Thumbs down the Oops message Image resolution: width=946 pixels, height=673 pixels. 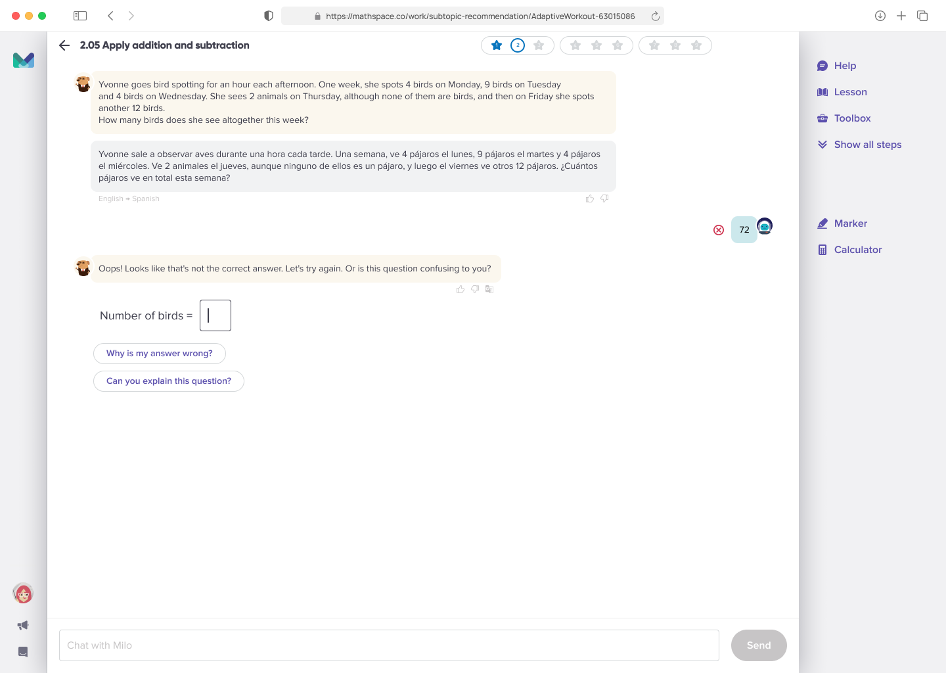475,289
